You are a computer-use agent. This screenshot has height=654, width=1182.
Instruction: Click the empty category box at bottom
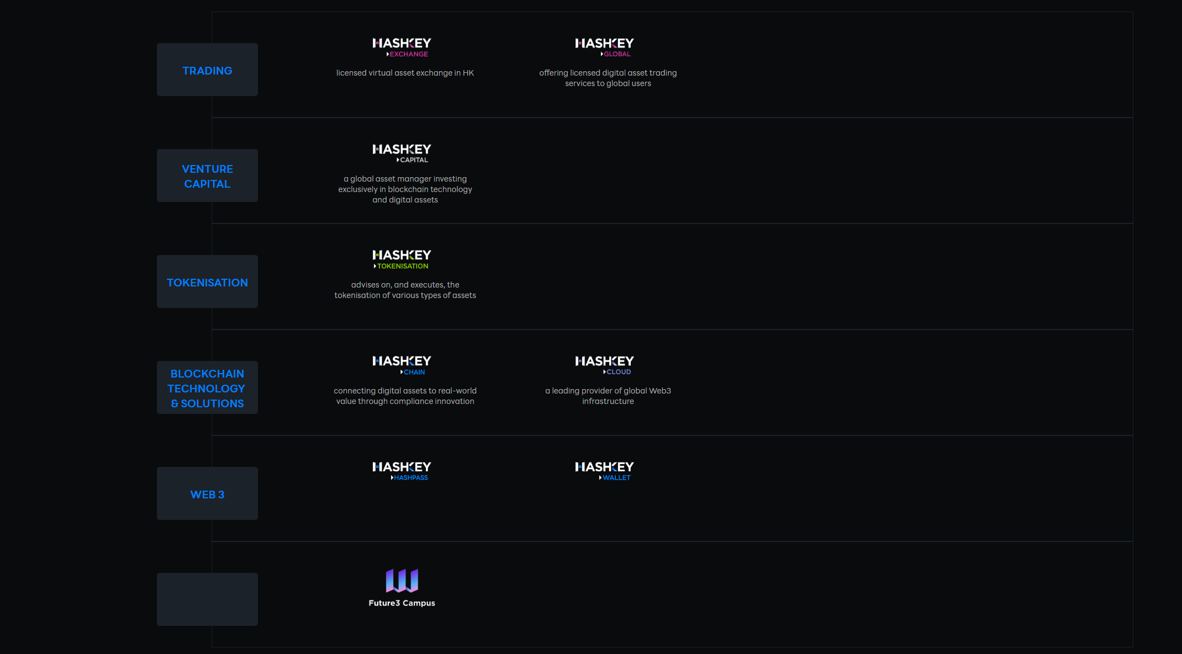pyautogui.click(x=207, y=599)
